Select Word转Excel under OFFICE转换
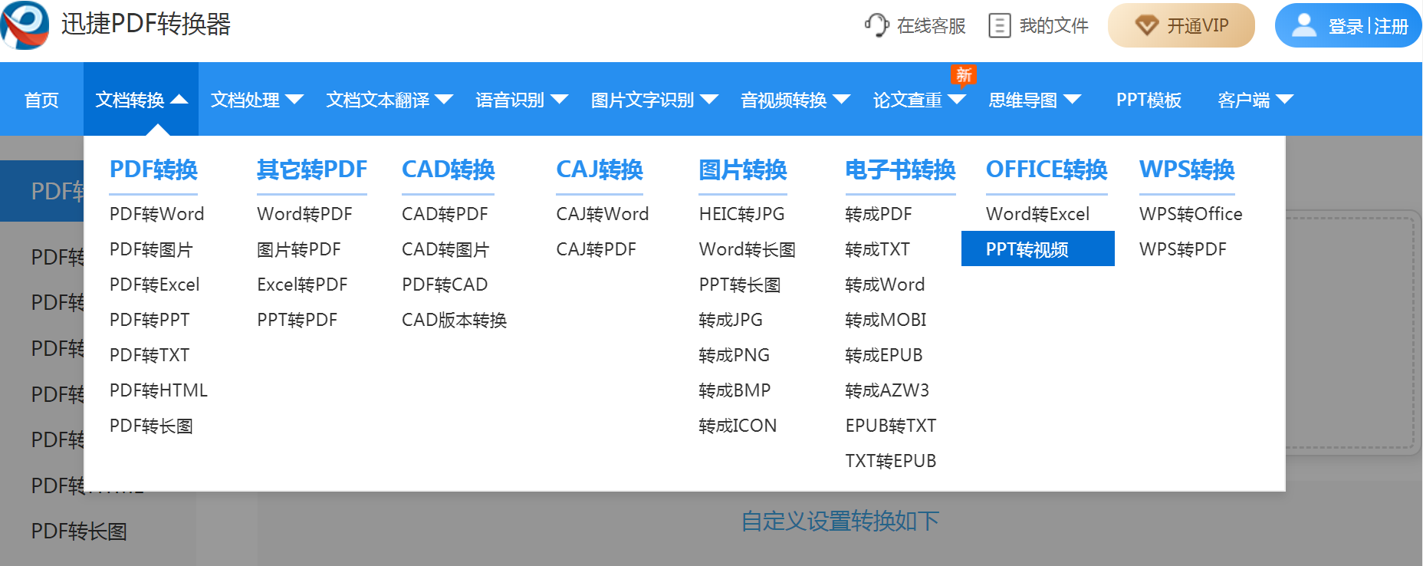The width and height of the screenshot is (1423, 566). 1038,214
